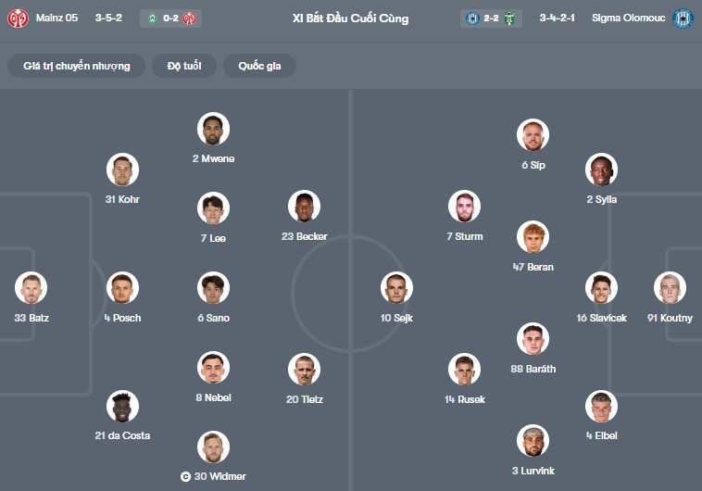The height and width of the screenshot is (491, 702).
Task: Click the captain badge beside Widmer
Action: pyautogui.click(x=185, y=476)
